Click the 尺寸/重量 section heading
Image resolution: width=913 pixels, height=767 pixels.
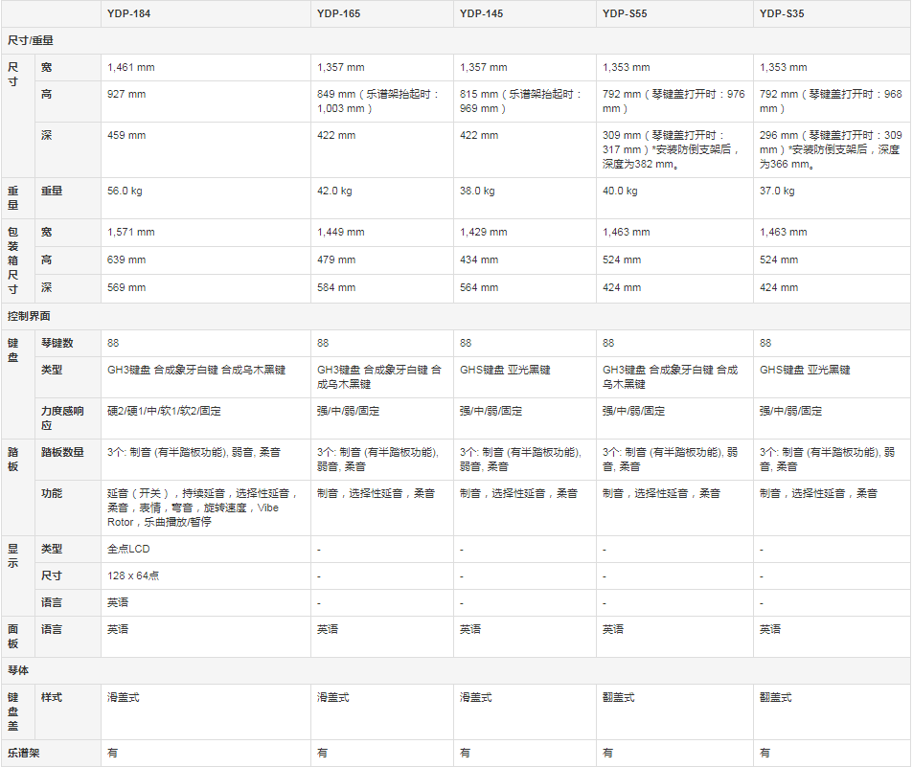coord(456,41)
